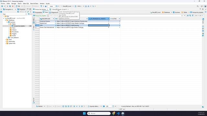Click the navigator filter text field
207x116 pixels.
(15, 14)
